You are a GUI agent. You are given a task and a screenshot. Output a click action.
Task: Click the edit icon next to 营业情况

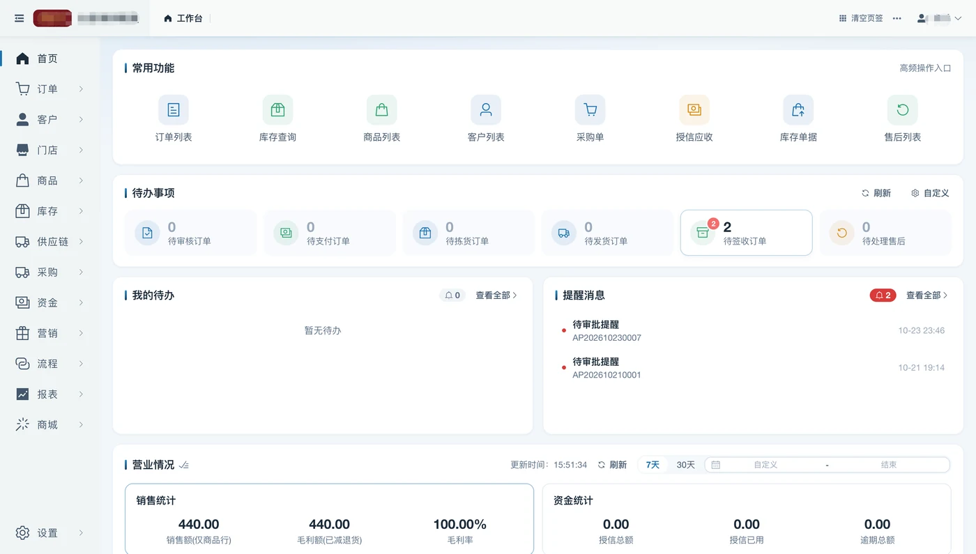pyautogui.click(x=184, y=465)
